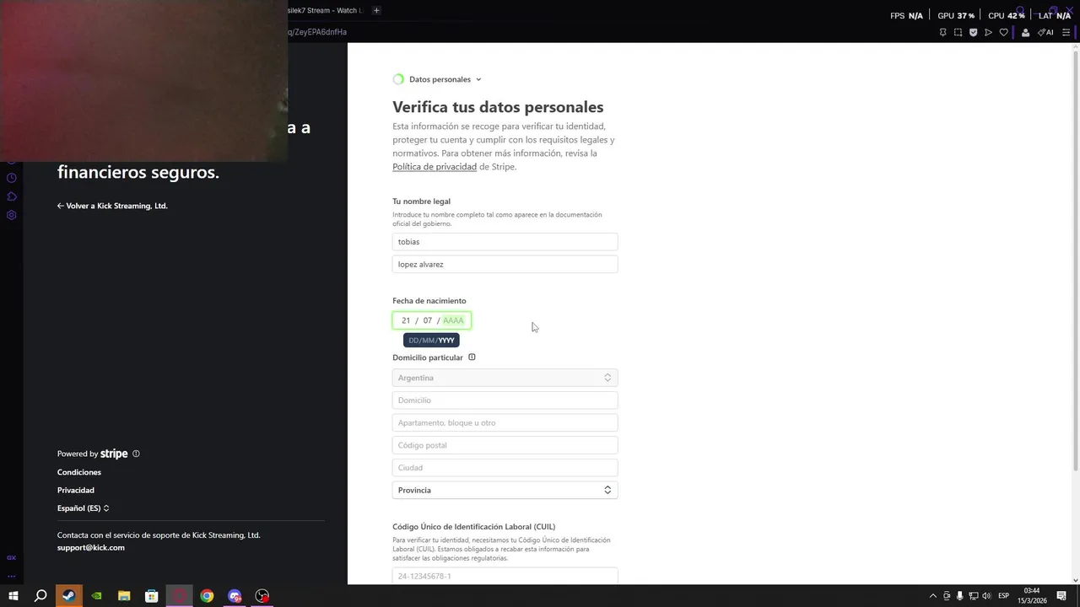Open the easy setup sliders icon
This screenshot has height=607, width=1080.
click(1066, 32)
